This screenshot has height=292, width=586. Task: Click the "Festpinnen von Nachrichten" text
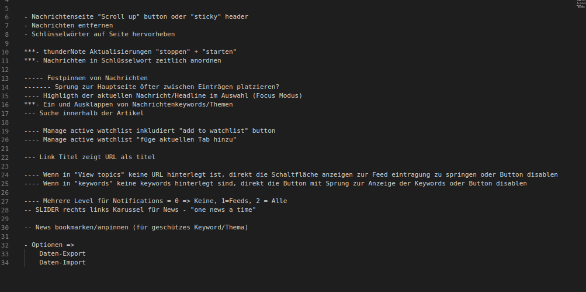[97, 78]
